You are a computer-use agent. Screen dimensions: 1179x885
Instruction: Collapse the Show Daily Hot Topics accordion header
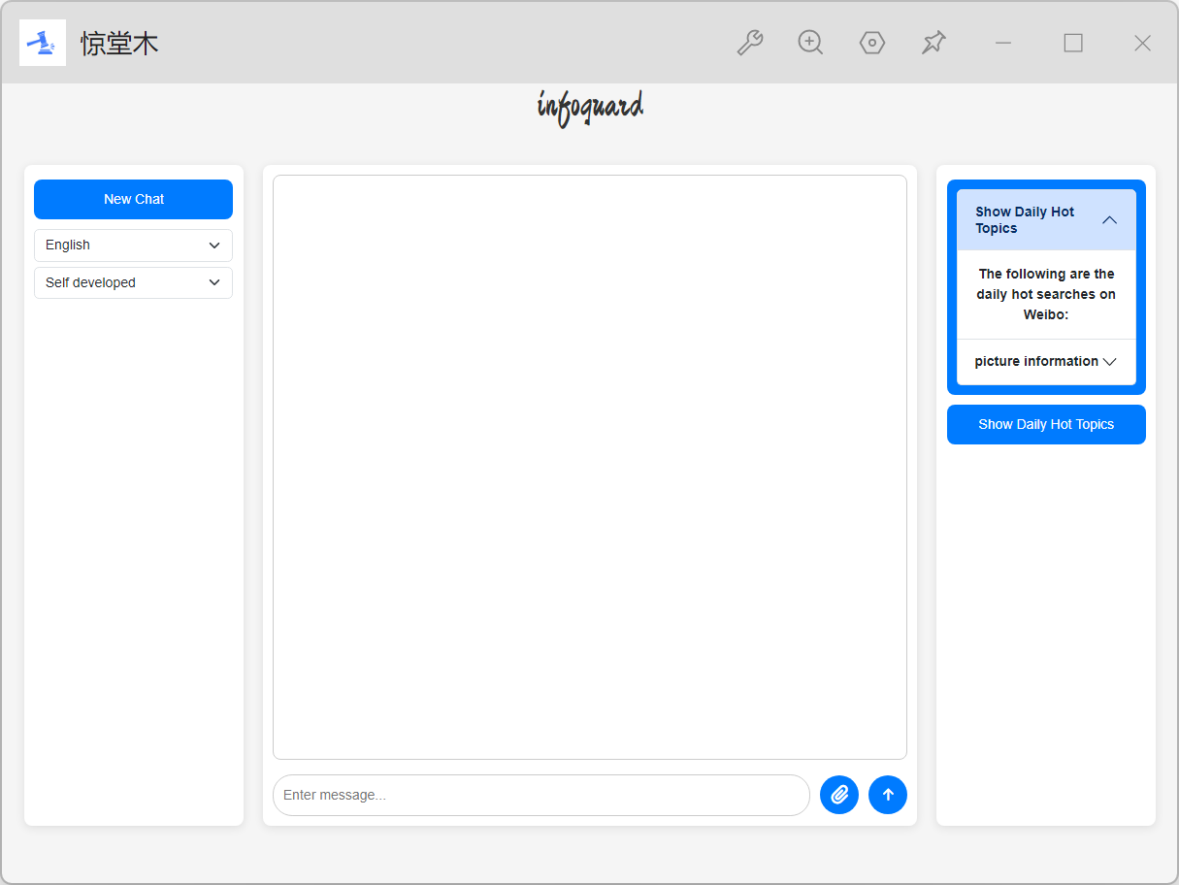1046,220
